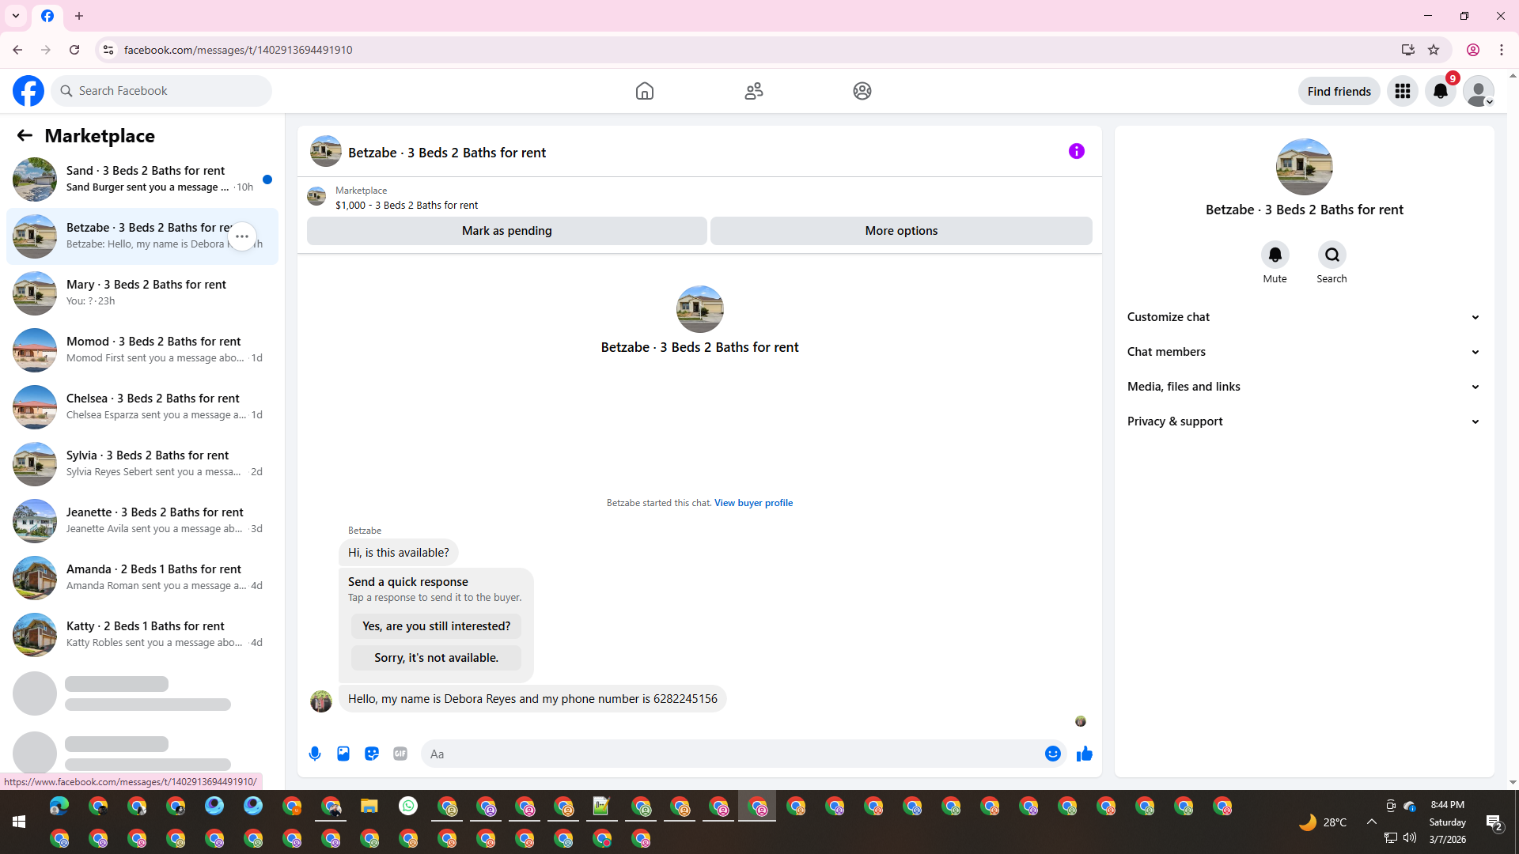1519x854 pixels.
Task: Open Sand · 3 Beds 2 Baths conversation
Action: (x=142, y=179)
